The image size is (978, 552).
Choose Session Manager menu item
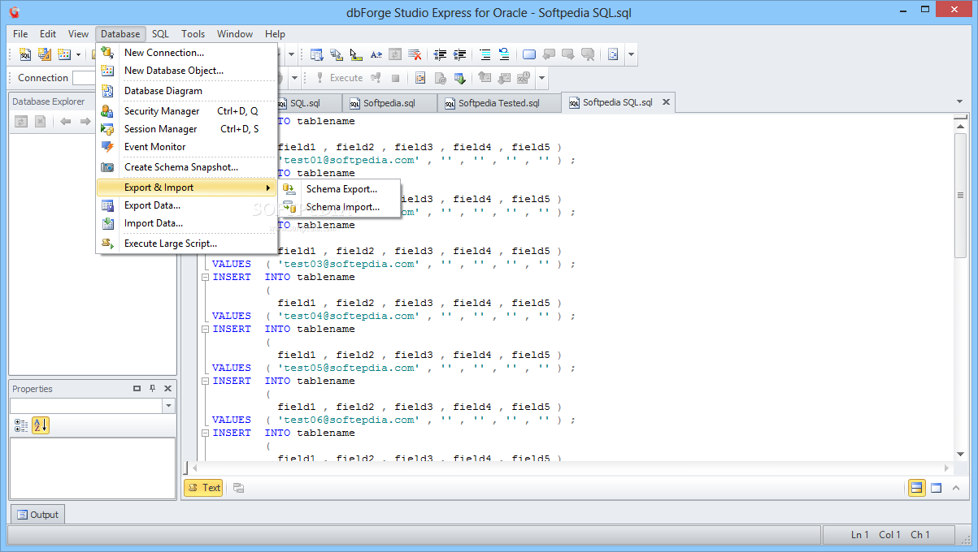188,129
